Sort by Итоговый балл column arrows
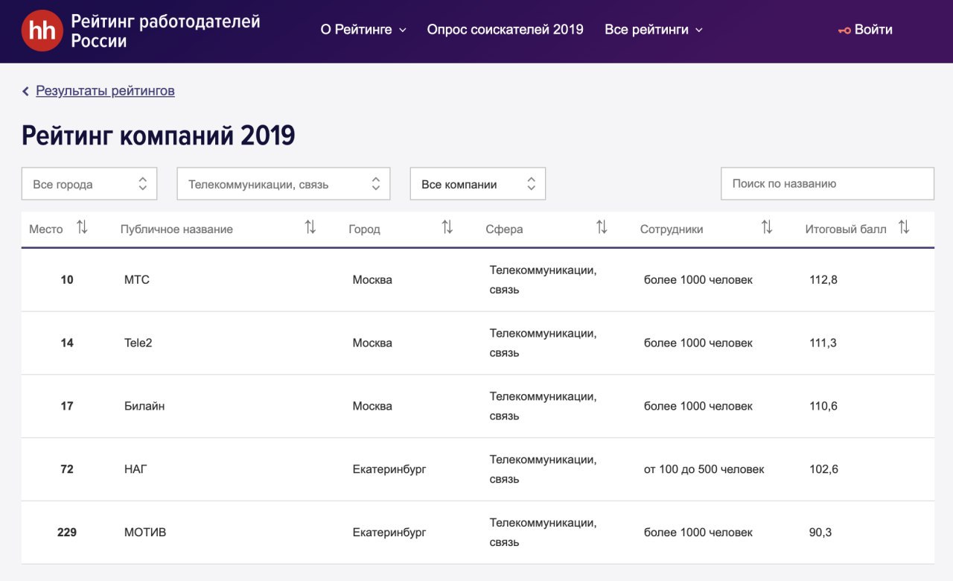 coord(904,228)
